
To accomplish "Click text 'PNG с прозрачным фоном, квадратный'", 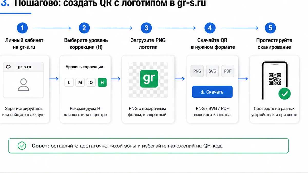I will tap(147, 112).
